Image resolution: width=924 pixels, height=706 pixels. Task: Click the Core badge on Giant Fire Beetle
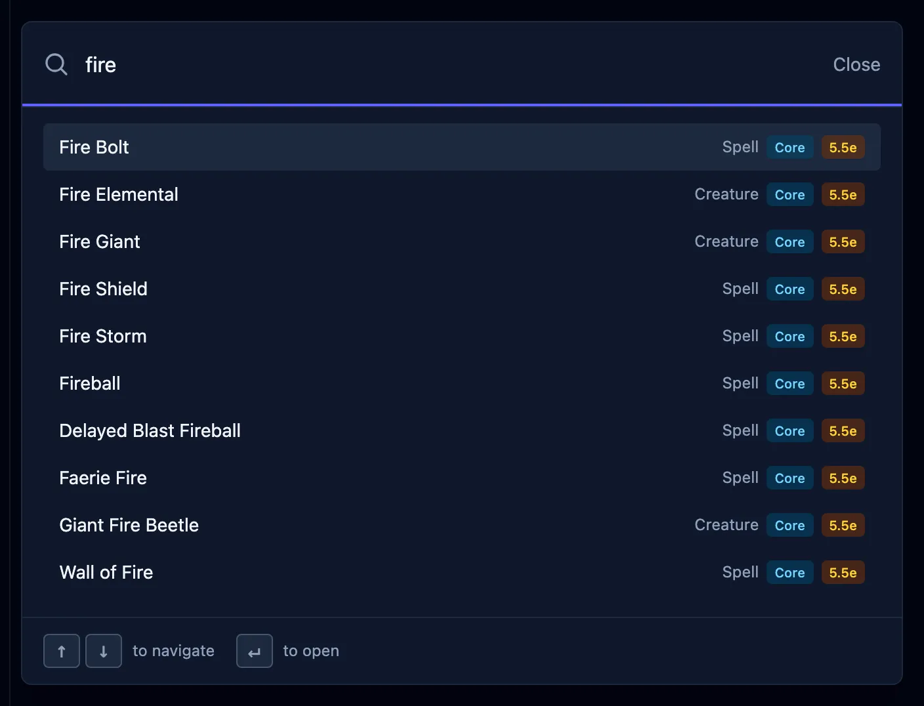pyautogui.click(x=790, y=525)
